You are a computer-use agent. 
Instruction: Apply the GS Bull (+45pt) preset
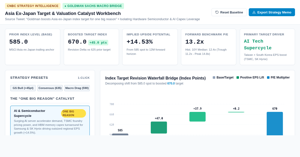pos(23,88)
